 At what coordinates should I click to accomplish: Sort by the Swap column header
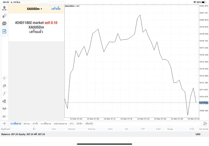[170, 129]
